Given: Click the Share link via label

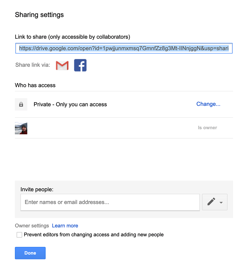Looking at the screenshot, I should click(33, 65).
